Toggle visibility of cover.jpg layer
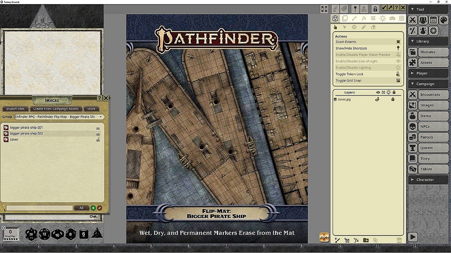Screen dimensions: 451x253 pos(377,99)
